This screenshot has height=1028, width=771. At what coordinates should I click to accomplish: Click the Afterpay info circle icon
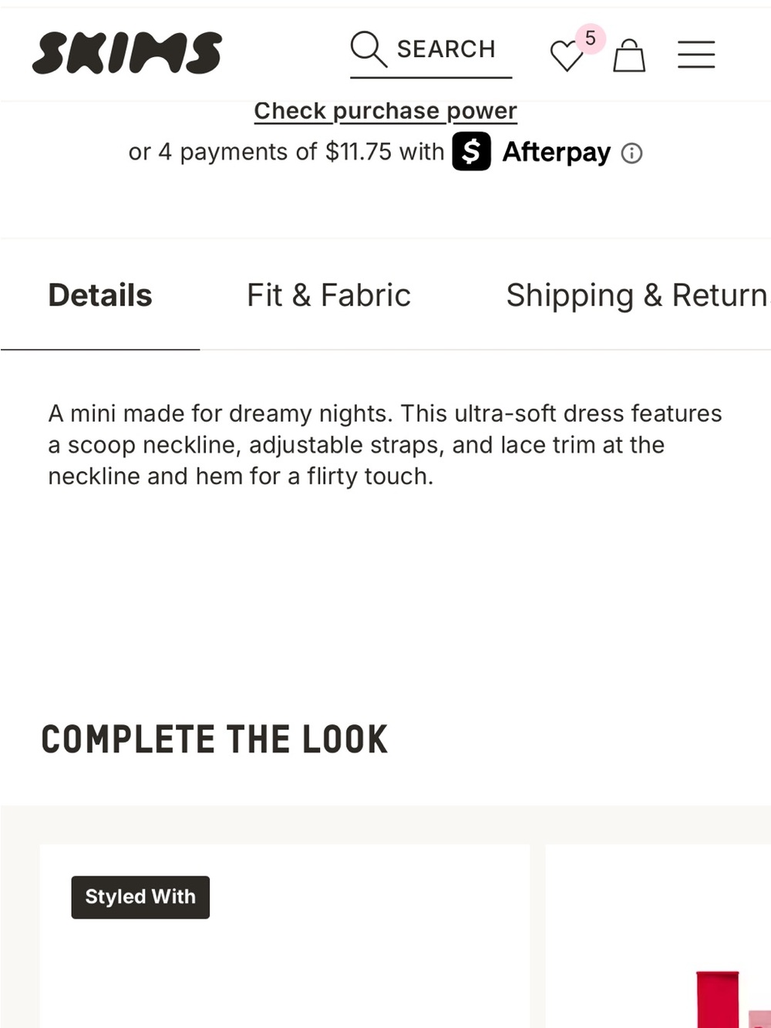pos(631,153)
